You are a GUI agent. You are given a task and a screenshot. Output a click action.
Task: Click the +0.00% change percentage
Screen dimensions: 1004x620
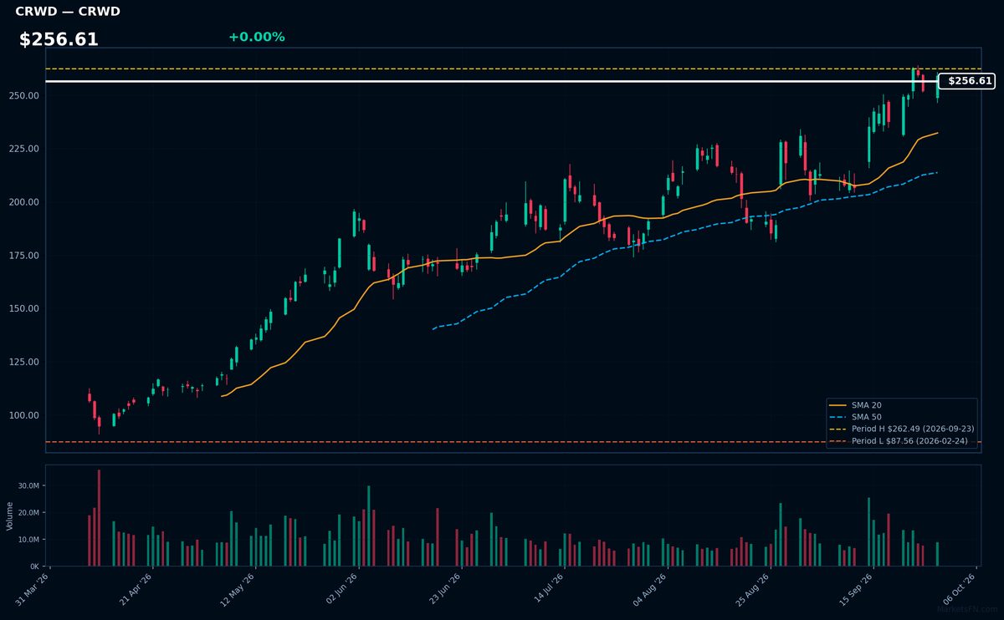(256, 37)
